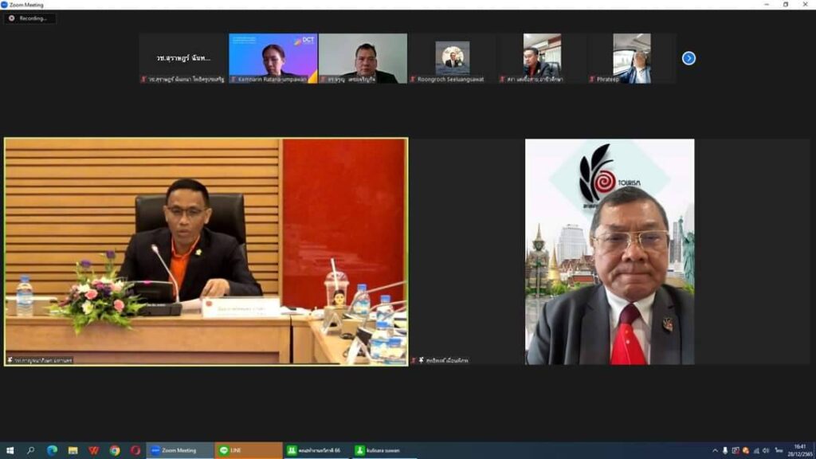Click the Recording indicator
The height and width of the screenshot is (459, 816).
point(29,18)
